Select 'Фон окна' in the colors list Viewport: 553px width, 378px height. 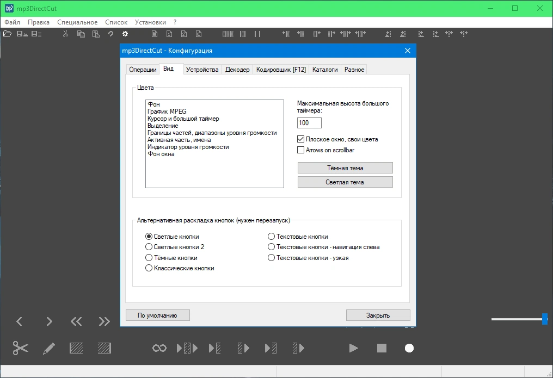pyautogui.click(x=214, y=154)
